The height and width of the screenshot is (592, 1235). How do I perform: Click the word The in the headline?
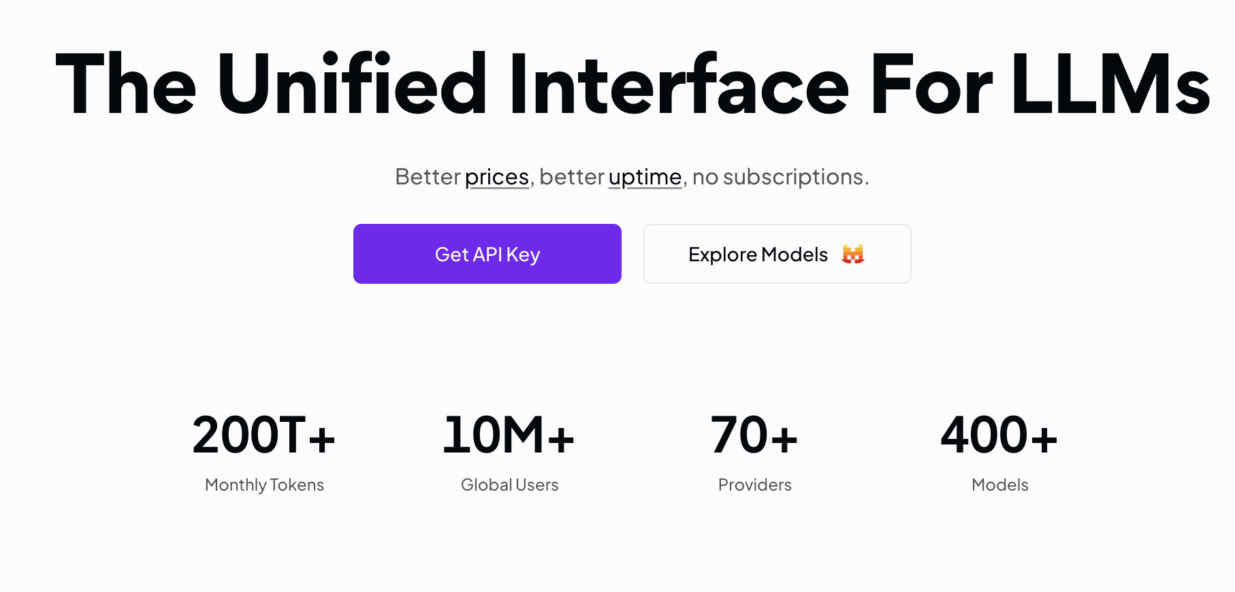pyautogui.click(x=127, y=84)
